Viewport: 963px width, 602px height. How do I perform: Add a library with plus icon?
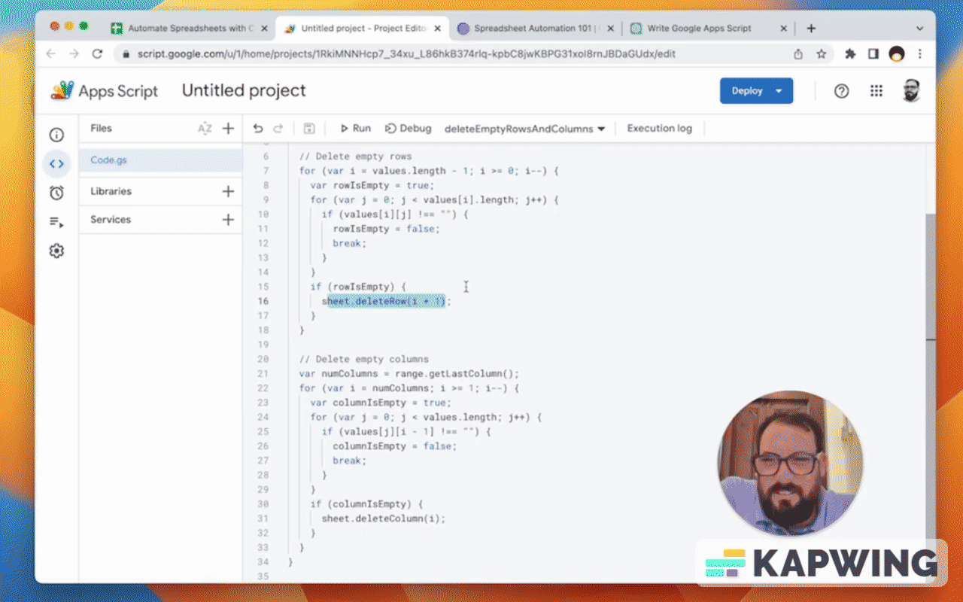[229, 191]
